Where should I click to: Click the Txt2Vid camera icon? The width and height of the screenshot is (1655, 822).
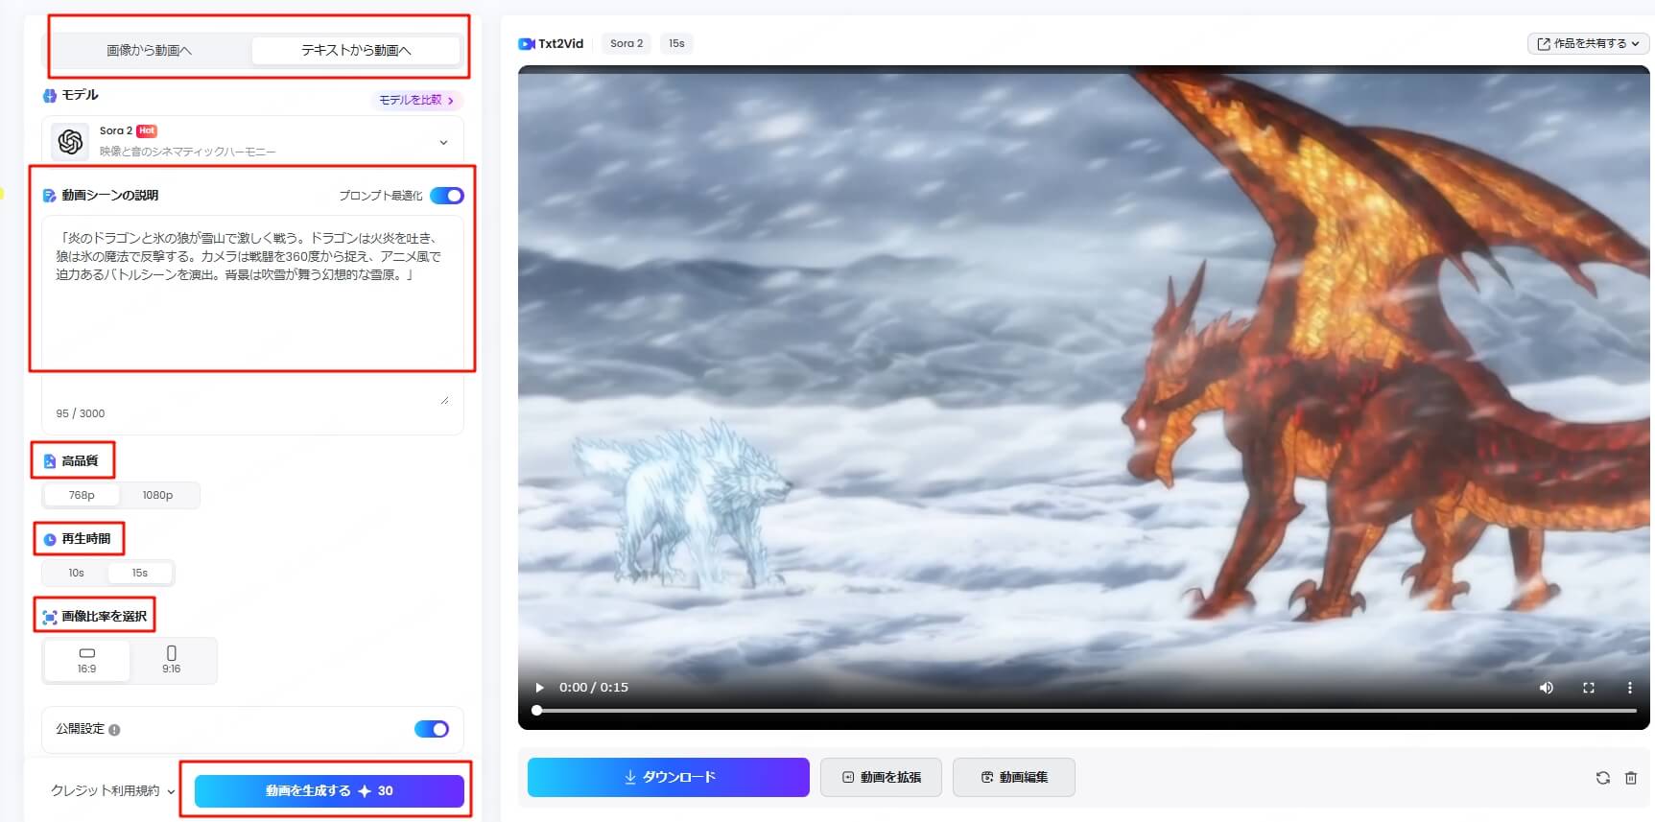[x=526, y=43]
